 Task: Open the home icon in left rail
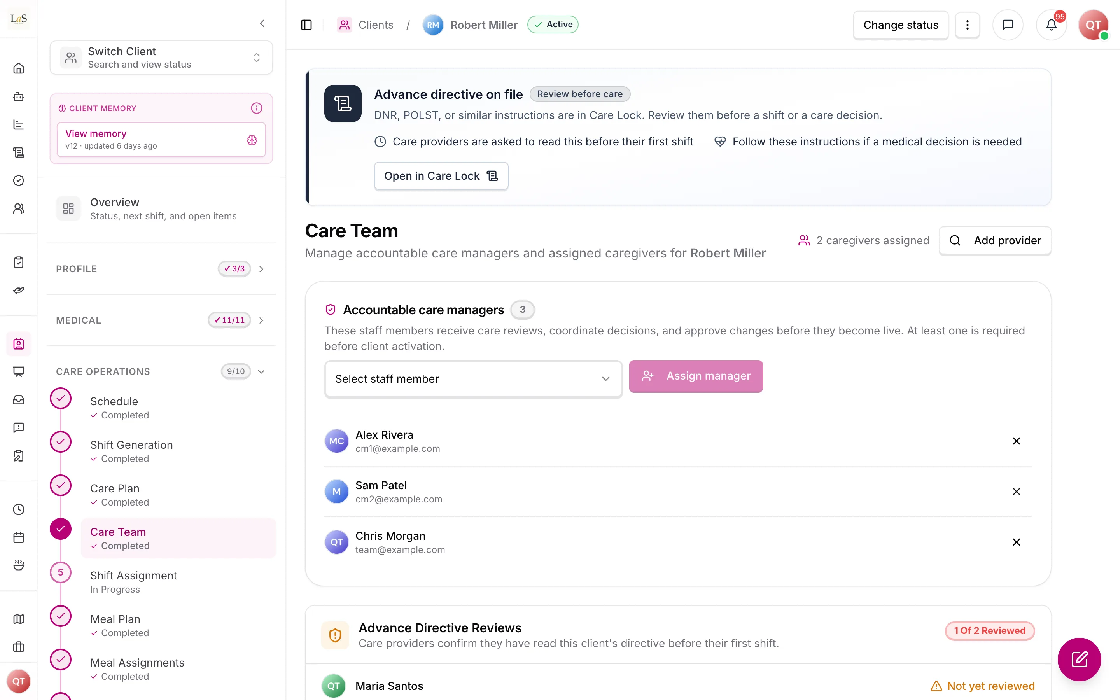19,68
